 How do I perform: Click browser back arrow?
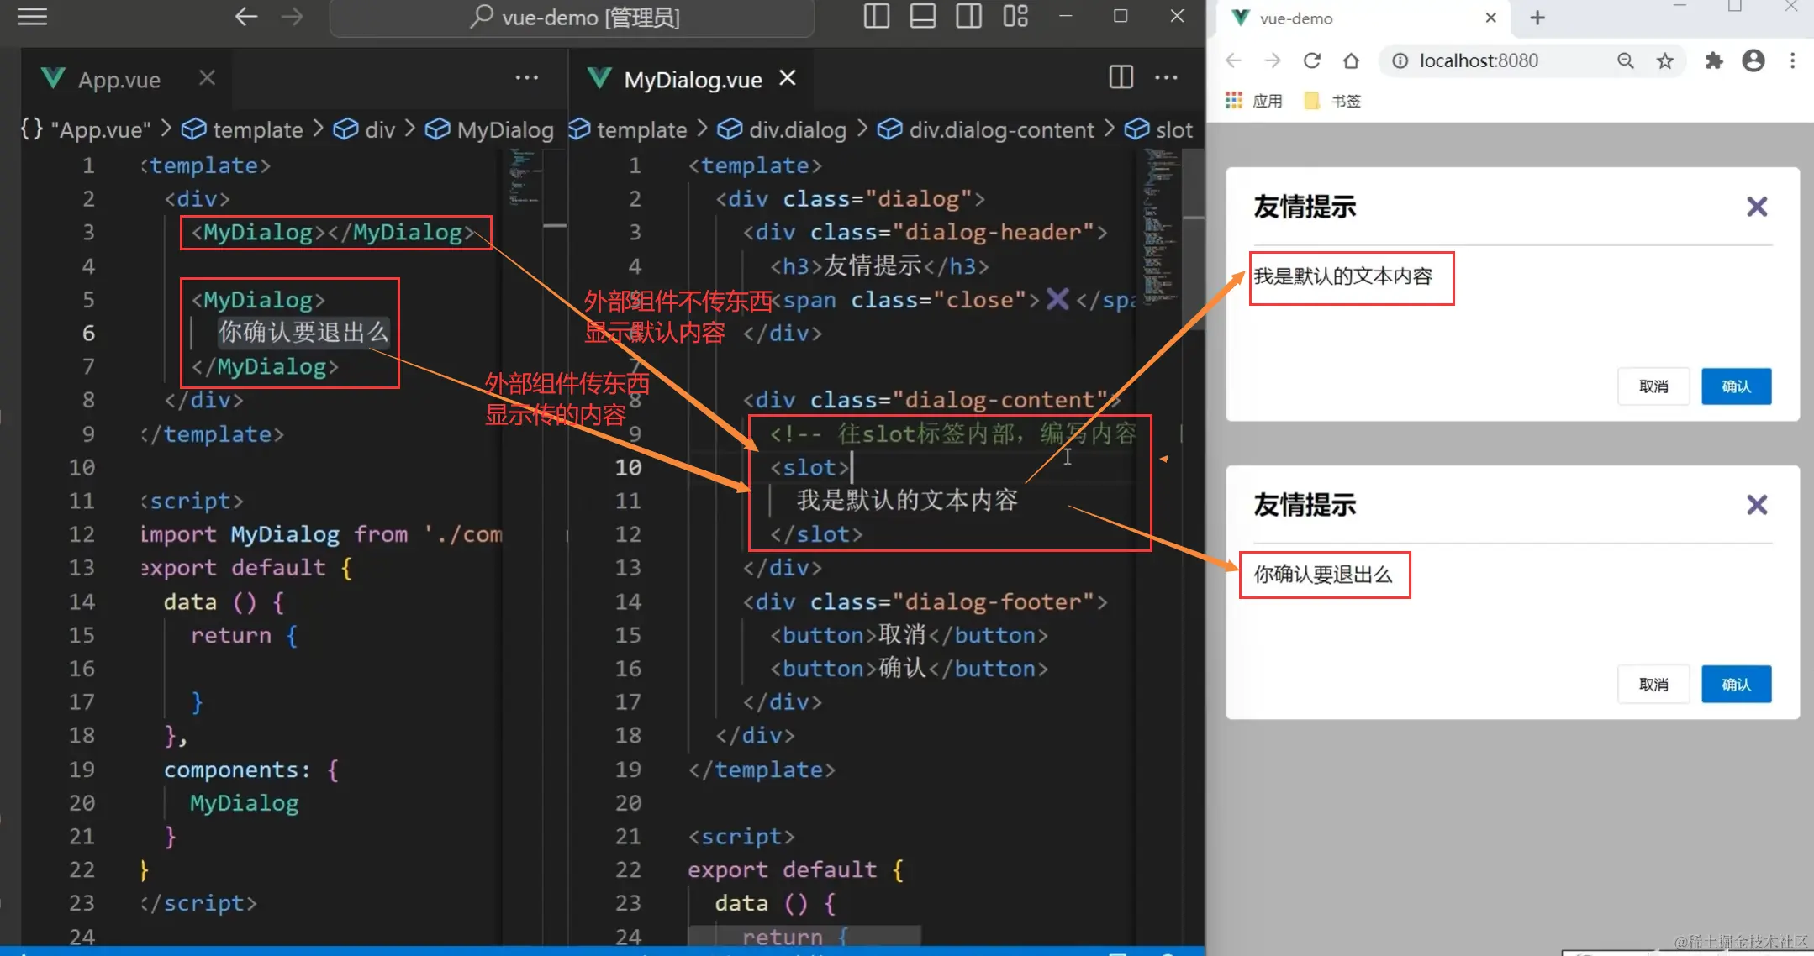(1233, 60)
